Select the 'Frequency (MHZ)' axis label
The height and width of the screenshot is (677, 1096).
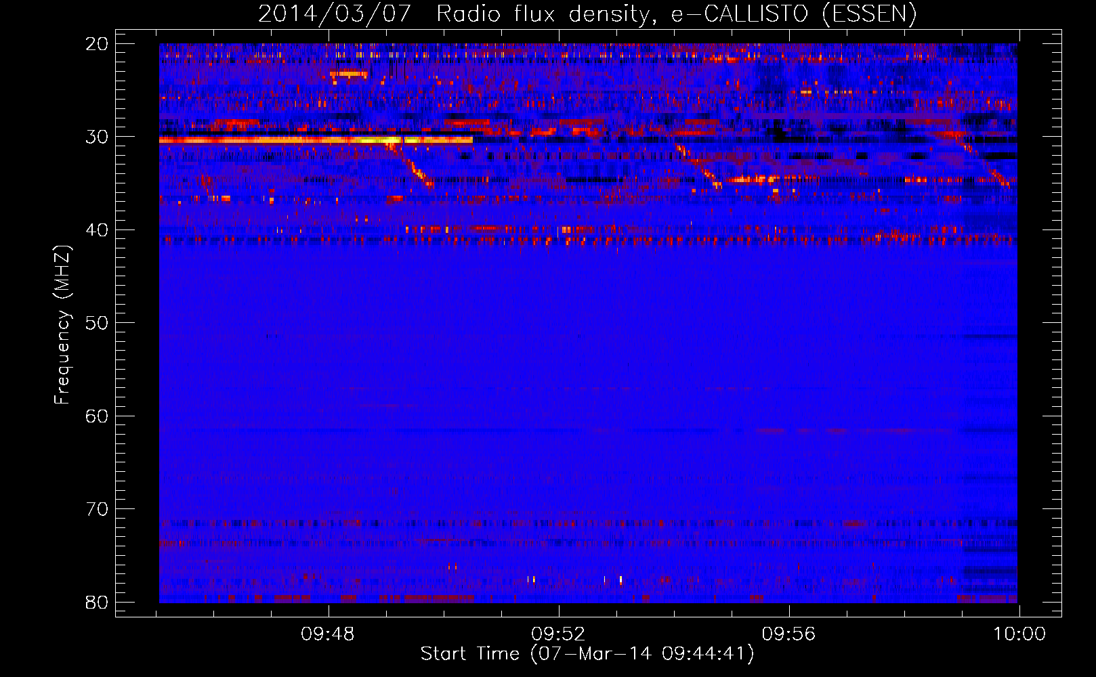tap(62, 324)
